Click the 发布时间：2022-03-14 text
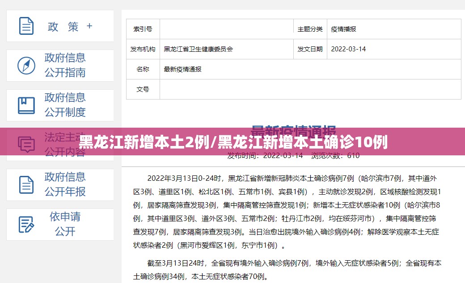 coord(265,156)
